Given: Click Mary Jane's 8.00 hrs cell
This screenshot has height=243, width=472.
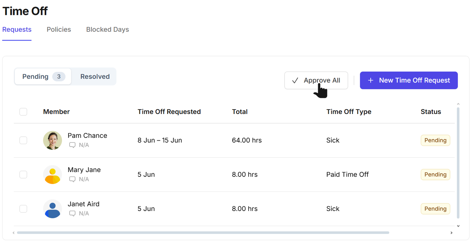Looking at the screenshot, I should click(x=245, y=175).
